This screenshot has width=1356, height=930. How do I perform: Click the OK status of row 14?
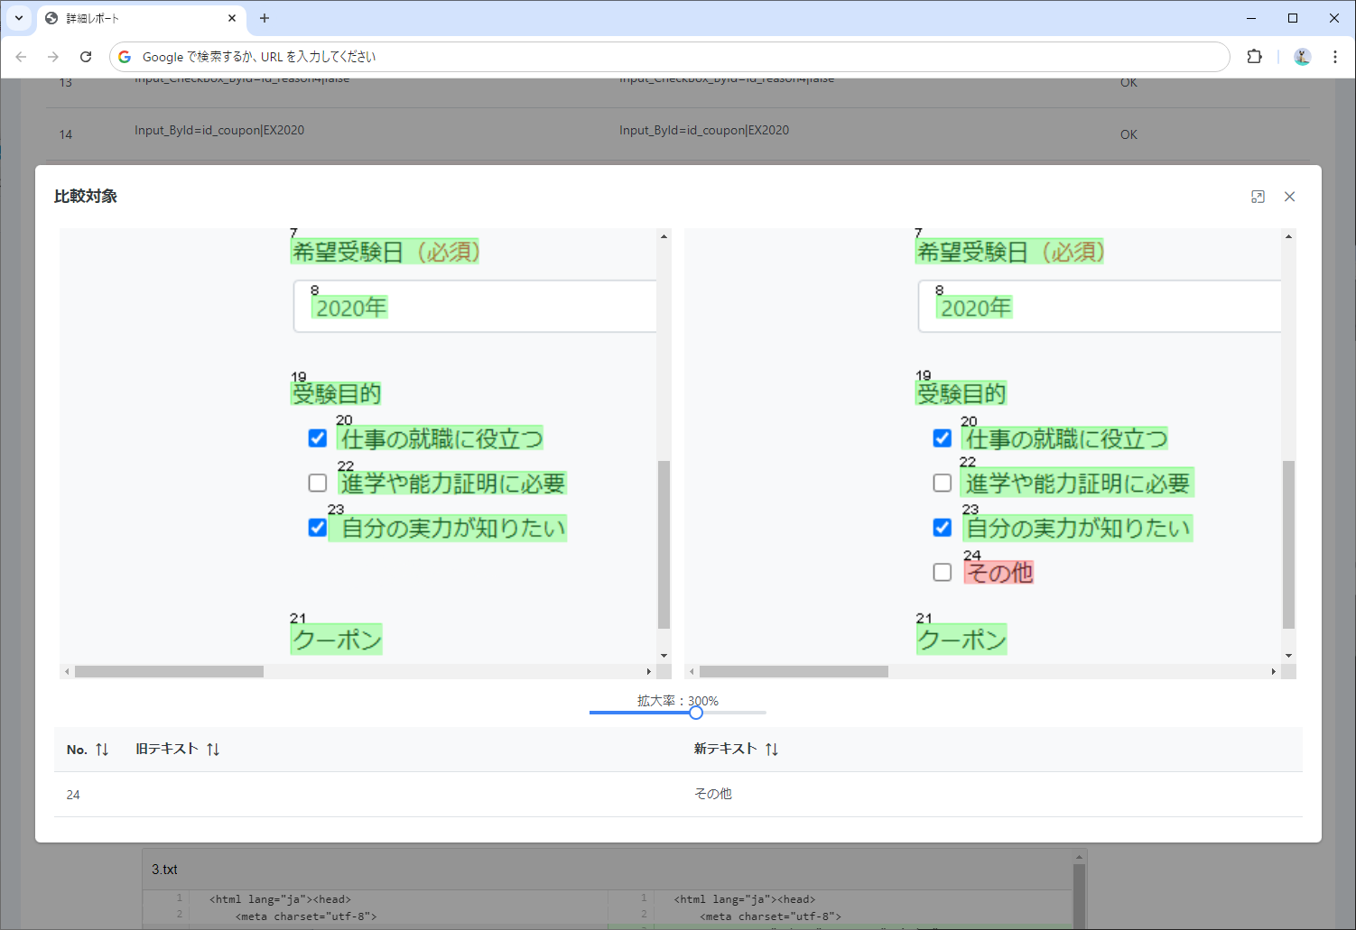[1128, 134]
